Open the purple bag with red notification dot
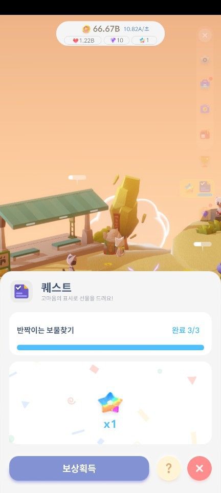 point(205,84)
